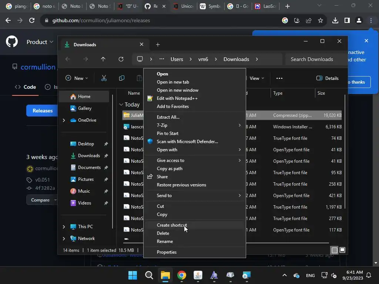Click the pin icon beside Music
Image resolution: width=379 pixels, height=284 pixels.
point(106,191)
